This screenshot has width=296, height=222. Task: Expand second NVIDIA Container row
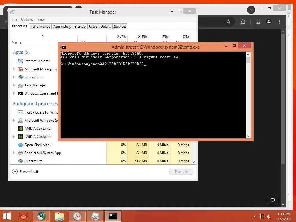(14, 136)
